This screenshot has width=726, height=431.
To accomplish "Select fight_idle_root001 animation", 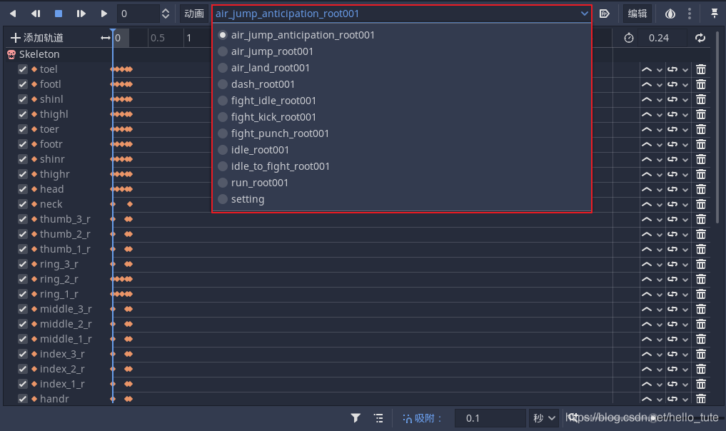I will (401, 101).
